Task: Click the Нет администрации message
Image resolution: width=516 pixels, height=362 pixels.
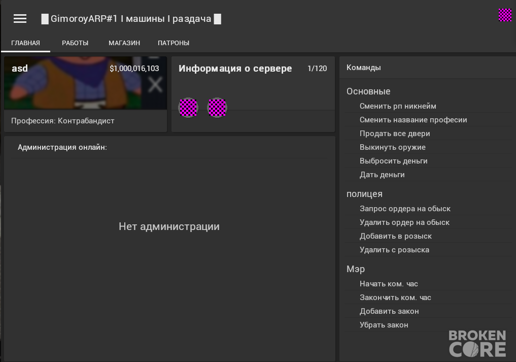Action: tap(169, 226)
